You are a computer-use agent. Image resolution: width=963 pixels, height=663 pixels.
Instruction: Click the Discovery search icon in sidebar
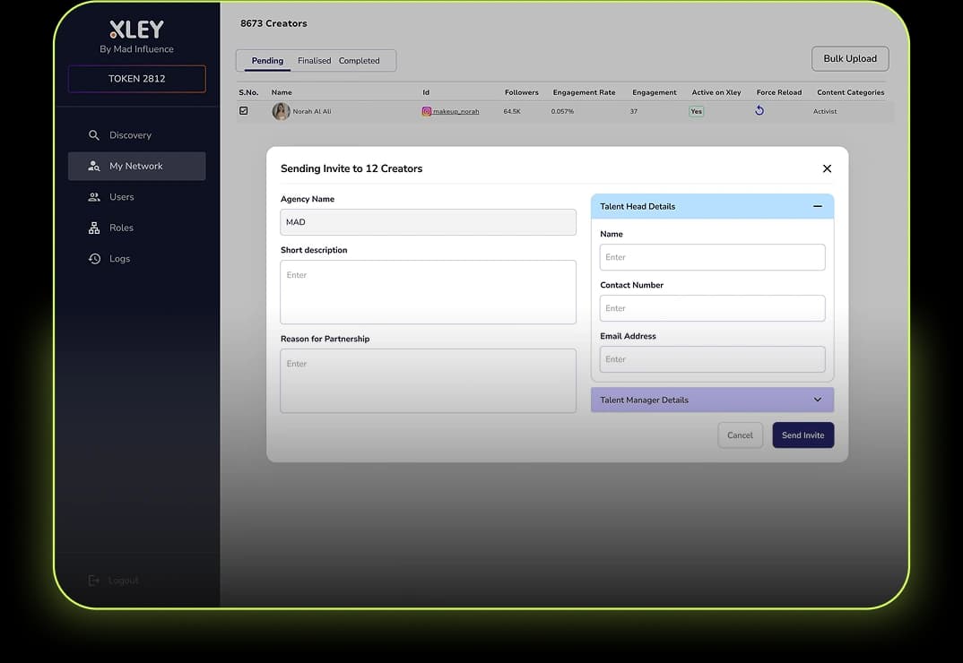coord(94,135)
